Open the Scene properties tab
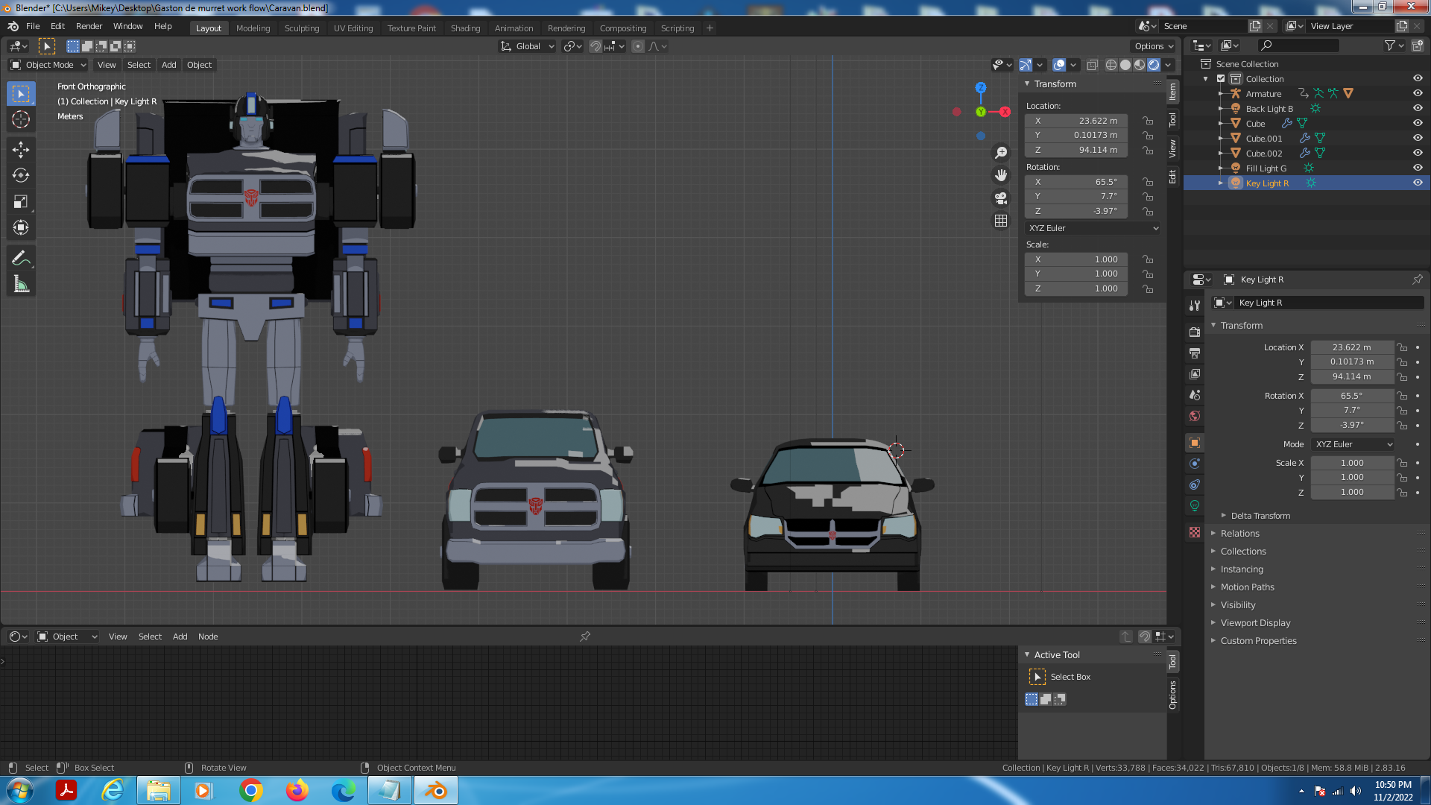The image size is (1431, 805). point(1195,395)
